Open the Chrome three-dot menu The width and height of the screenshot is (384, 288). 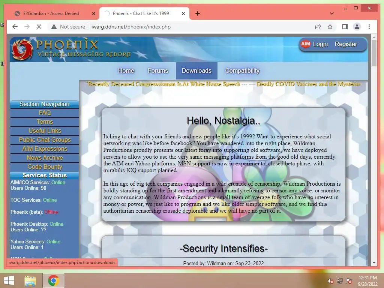[x=369, y=27]
